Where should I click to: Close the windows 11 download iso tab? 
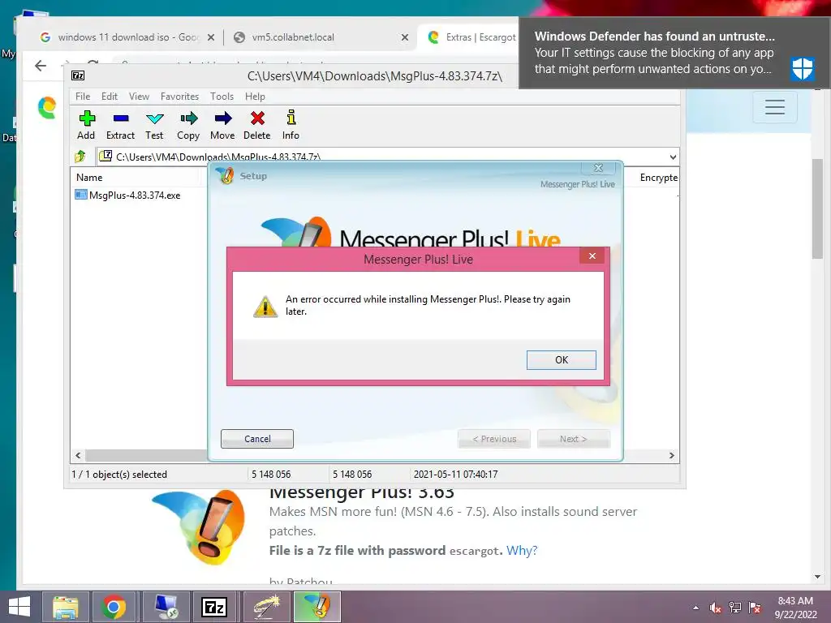tap(211, 37)
